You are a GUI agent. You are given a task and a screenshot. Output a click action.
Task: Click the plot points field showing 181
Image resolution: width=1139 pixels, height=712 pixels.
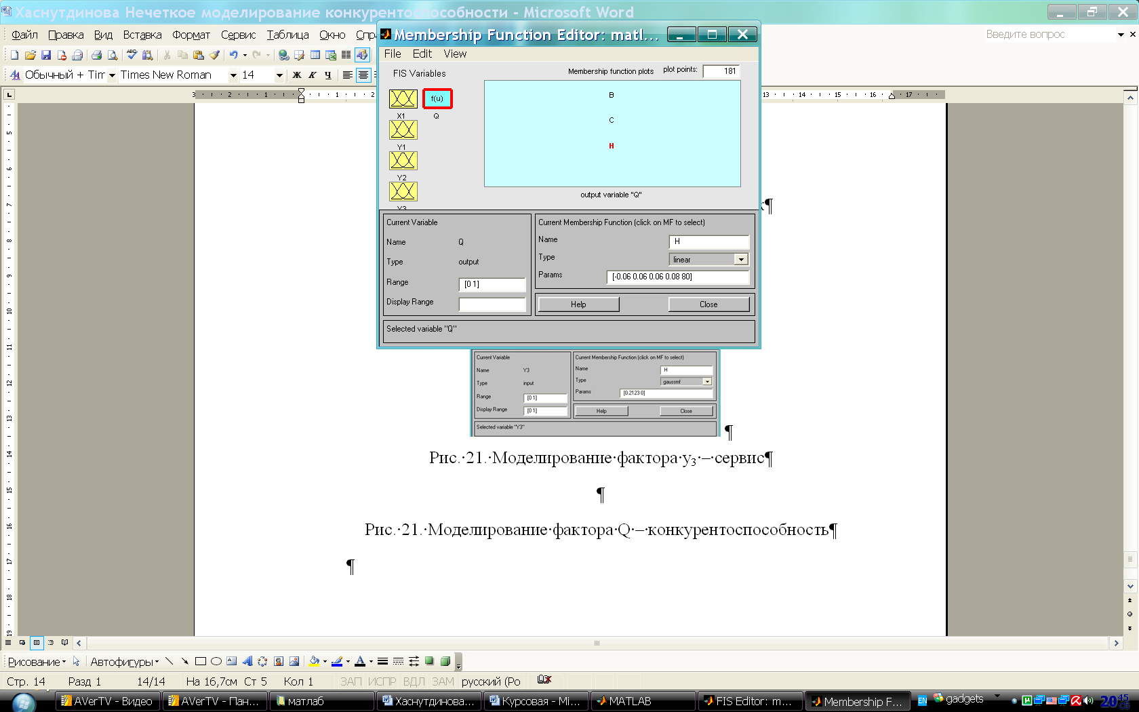coord(721,71)
